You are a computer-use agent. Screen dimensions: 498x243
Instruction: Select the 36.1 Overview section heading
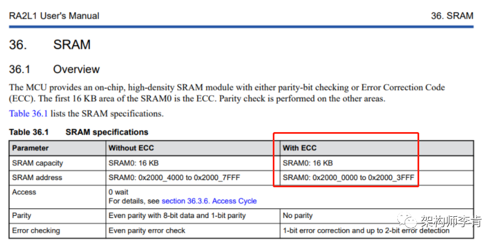[x=54, y=70]
